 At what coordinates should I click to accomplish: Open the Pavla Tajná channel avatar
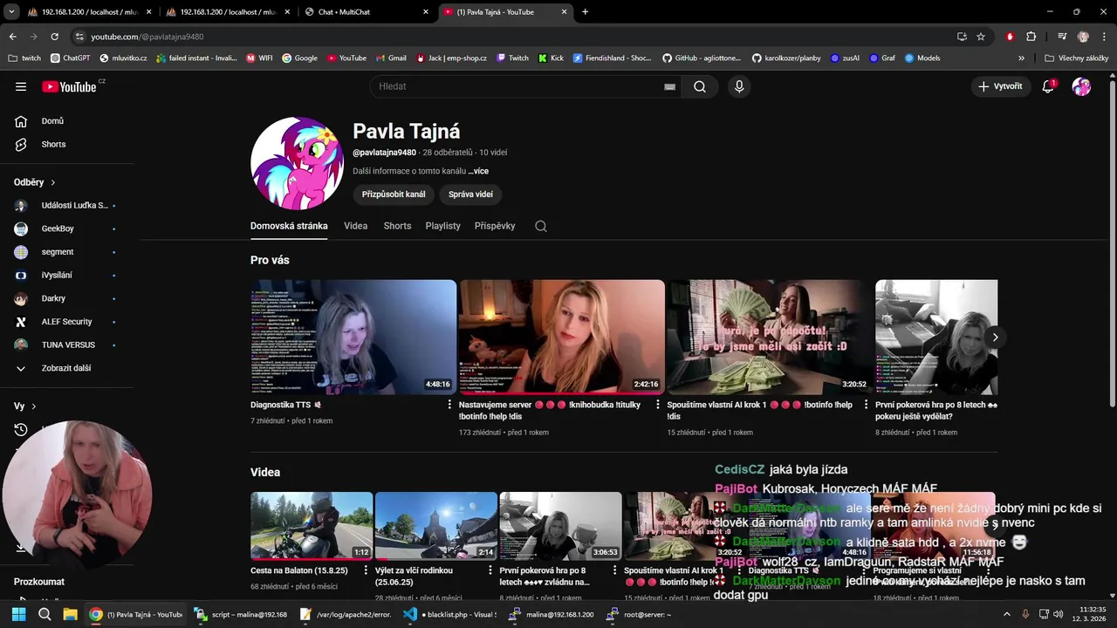click(x=297, y=163)
